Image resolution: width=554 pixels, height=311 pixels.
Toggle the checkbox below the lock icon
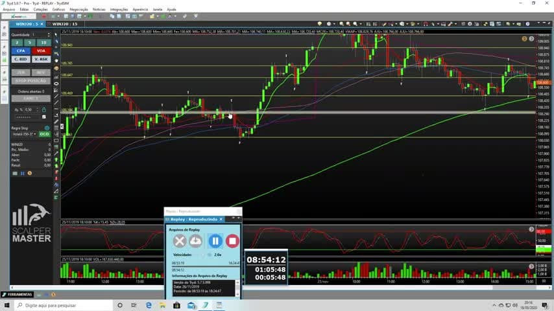point(44,117)
